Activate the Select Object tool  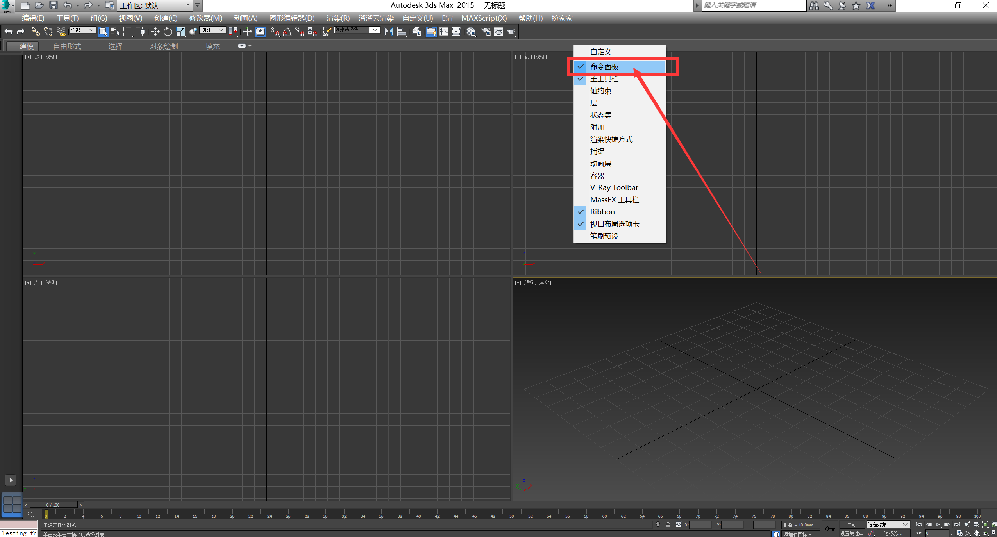(103, 32)
